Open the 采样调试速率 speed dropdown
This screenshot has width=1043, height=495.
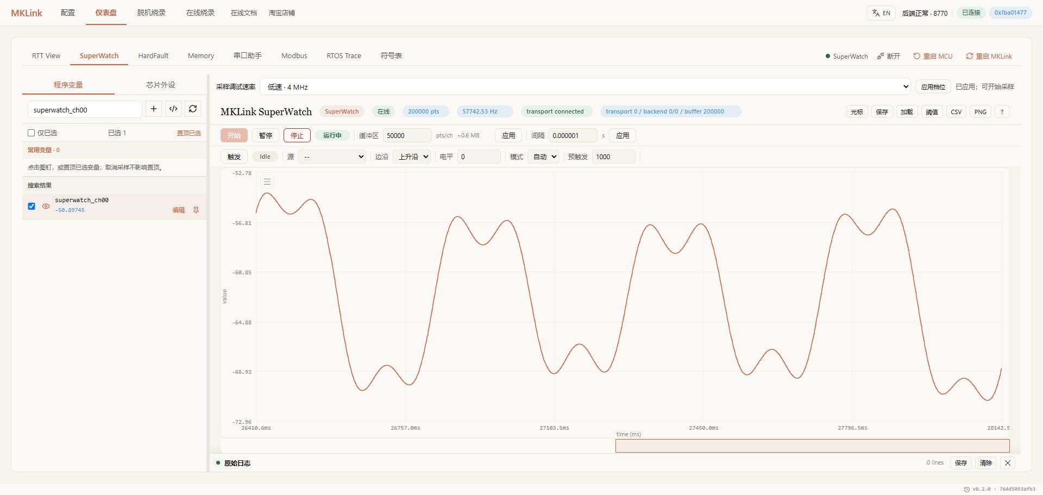pos(586,87)
